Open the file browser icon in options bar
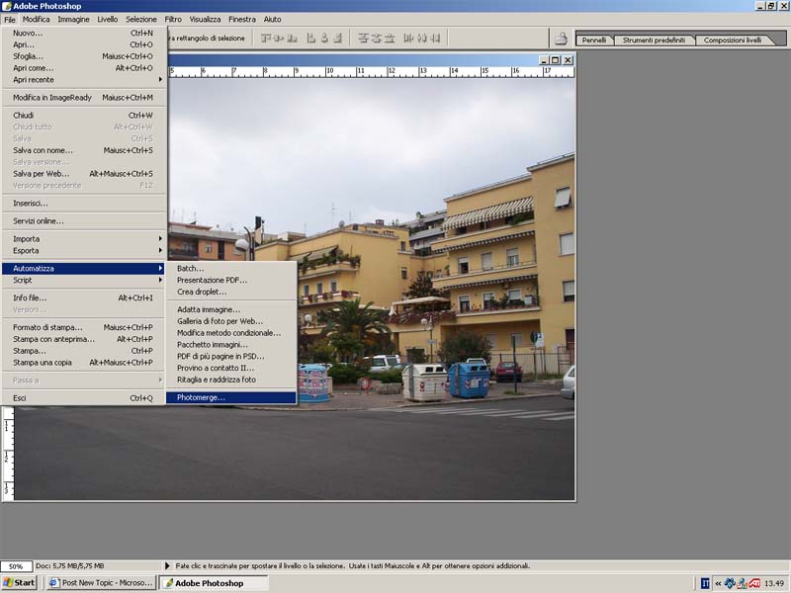Screen dimensions: 791x593 pos(561,39)
